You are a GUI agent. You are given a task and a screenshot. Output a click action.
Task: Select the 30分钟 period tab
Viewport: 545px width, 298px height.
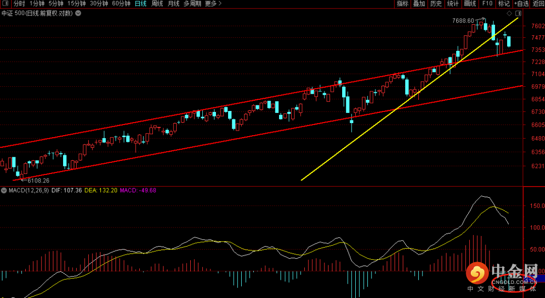(x=99, y=4)
